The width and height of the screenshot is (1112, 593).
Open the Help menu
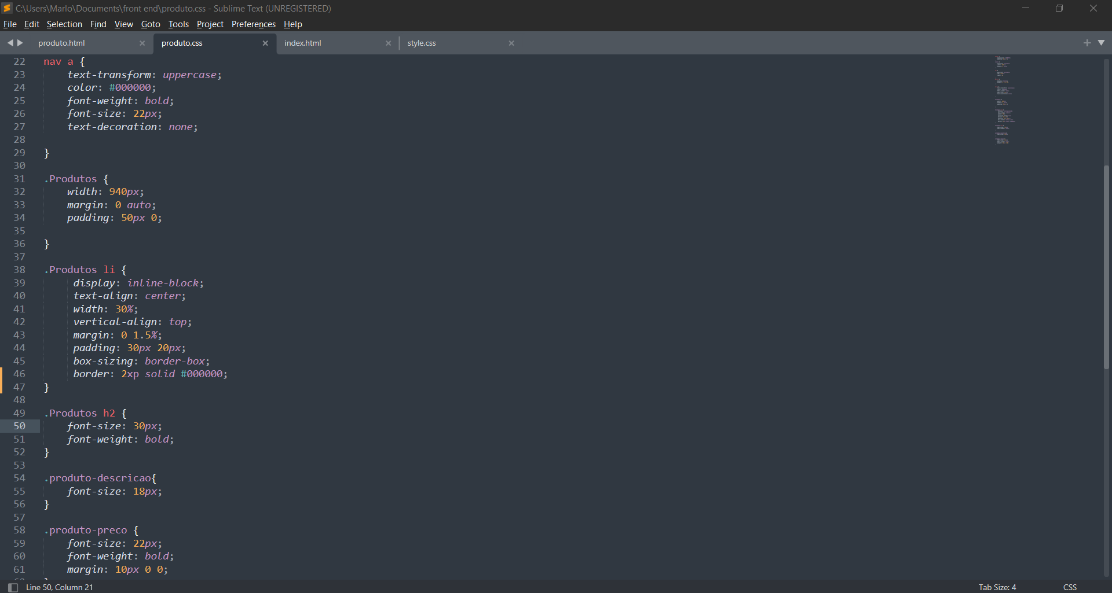click(x=293, y=24)
